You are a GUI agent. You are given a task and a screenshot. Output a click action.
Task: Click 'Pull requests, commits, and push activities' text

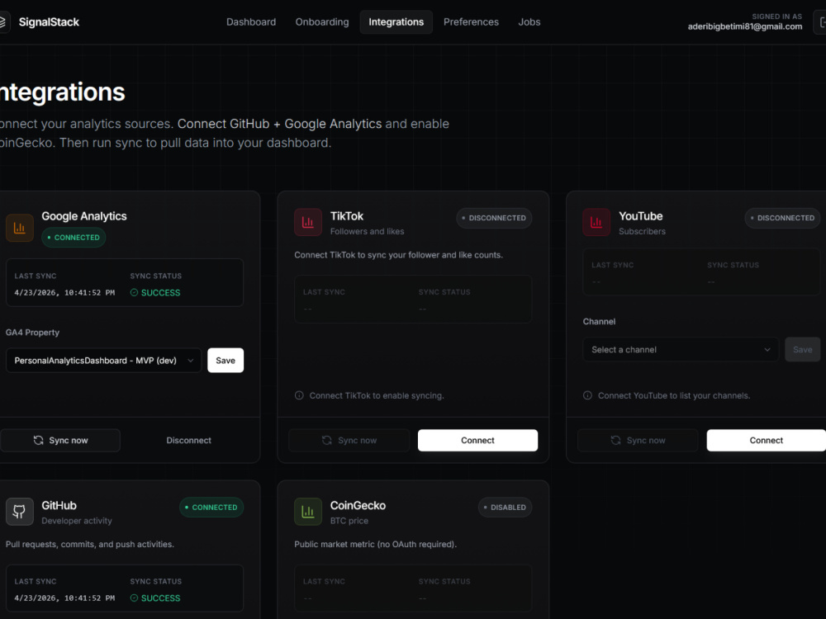90,544
